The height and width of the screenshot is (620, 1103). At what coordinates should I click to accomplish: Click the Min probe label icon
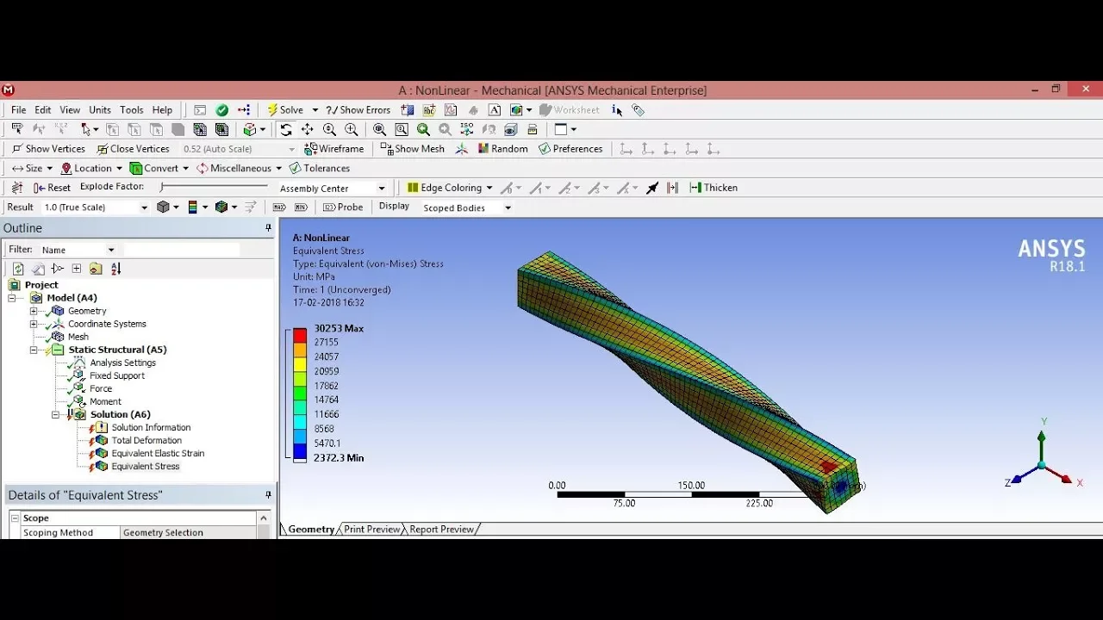point(301,208)
